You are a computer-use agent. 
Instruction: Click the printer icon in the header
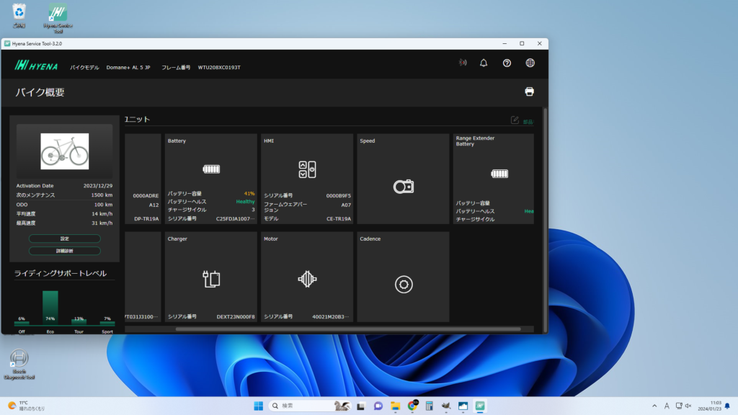click(x=530, y=92)
